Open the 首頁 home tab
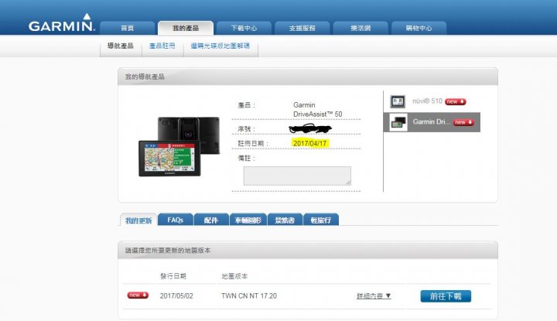This screenshot has width=557, height=321. click(127, 28)
